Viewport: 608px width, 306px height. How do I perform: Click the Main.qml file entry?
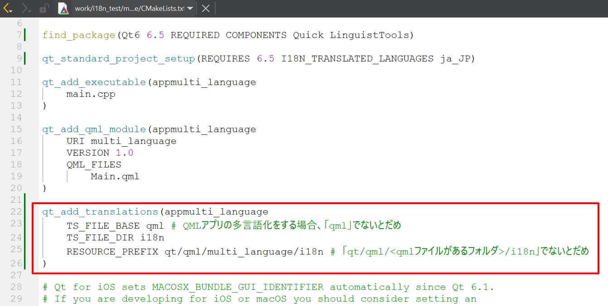(x=115, y=177)
